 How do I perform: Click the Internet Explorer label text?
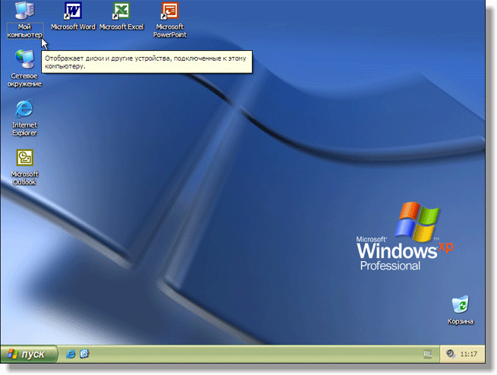pos(24,129)
